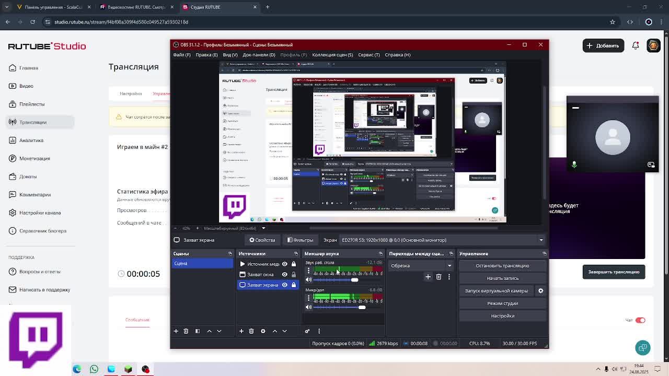Open options menu for the desktop audio channel
This screenshot has height=376, width=669.
[x=308, y=271]
